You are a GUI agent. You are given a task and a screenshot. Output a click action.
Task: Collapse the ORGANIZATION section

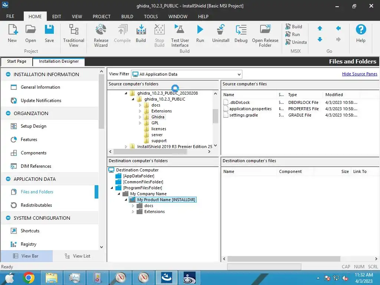tap(8, 114)
